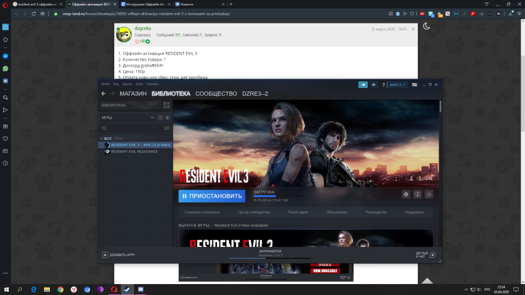The width and height of the screenshot is (525, 295).
Task: Open Руководства link
Action: click(376, 212)
